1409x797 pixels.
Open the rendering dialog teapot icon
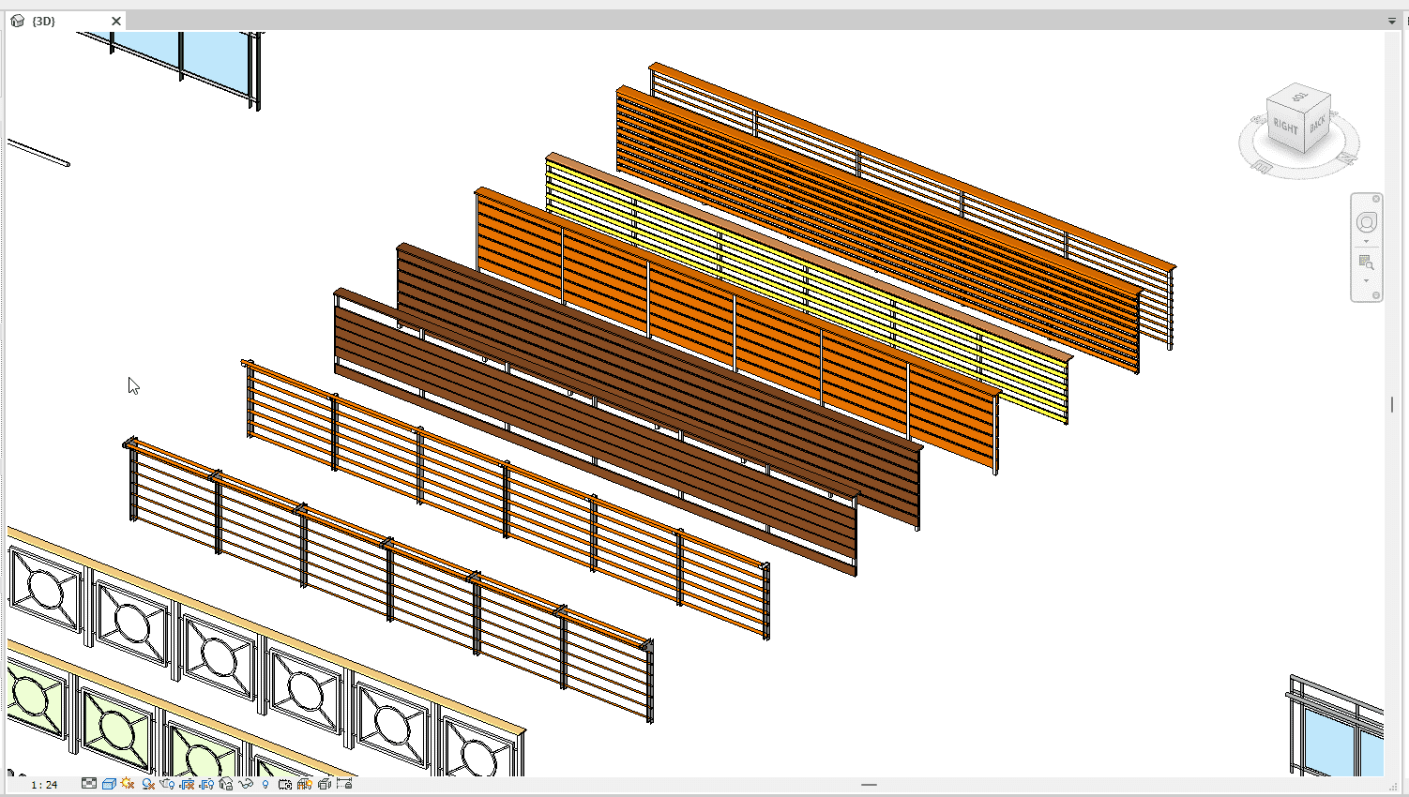pyautogui.click(x=167, y=784)
